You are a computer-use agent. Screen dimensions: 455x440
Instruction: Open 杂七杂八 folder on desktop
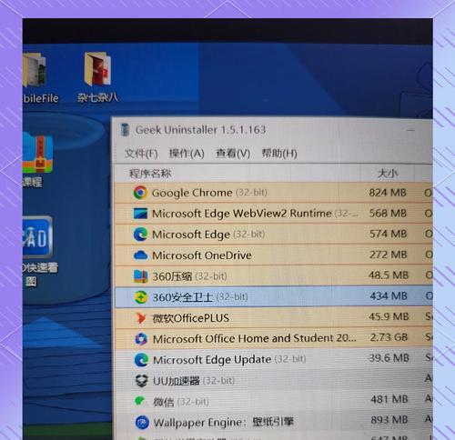coord(97,77)
